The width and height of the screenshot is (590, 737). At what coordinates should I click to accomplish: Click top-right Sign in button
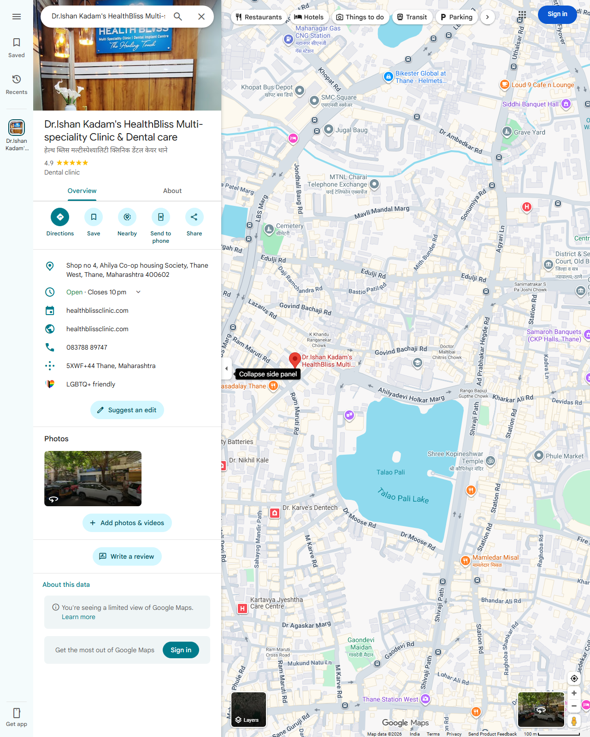[557, 14]
